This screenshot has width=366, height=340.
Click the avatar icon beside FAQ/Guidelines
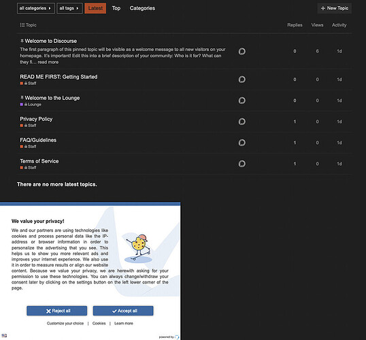click(x=242, y=143)
